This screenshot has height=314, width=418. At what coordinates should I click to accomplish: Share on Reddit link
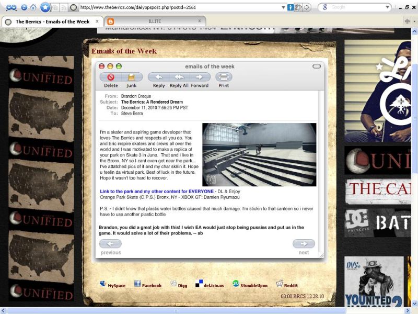click(x=287, y=285)
